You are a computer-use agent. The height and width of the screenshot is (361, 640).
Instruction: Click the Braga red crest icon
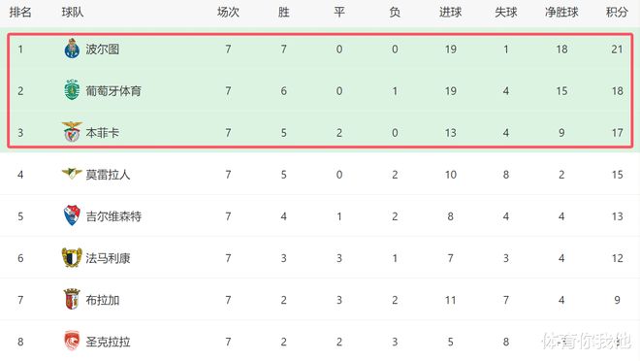[x=72, y=299]
